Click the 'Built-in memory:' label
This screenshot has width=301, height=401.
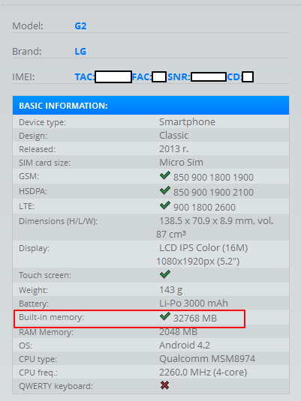coord(51,317)
